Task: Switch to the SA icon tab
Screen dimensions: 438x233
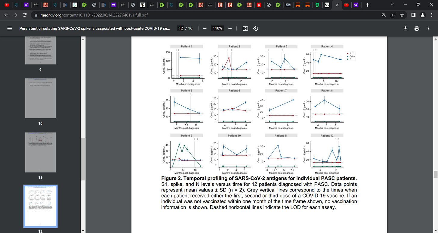Action: pyautogui.click(x=327, y=5)
